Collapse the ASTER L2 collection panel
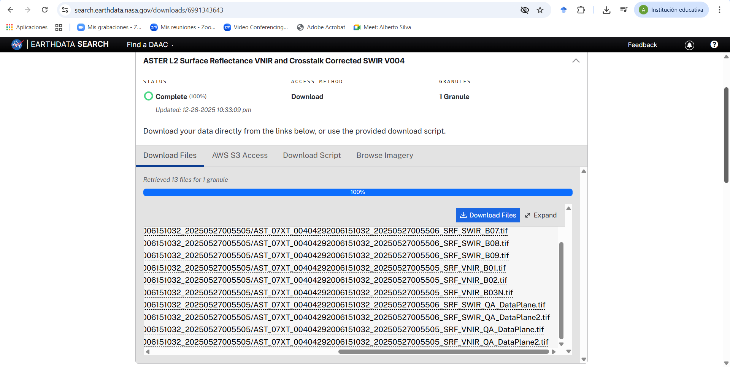The image size is (730, 367). point(576,61)
